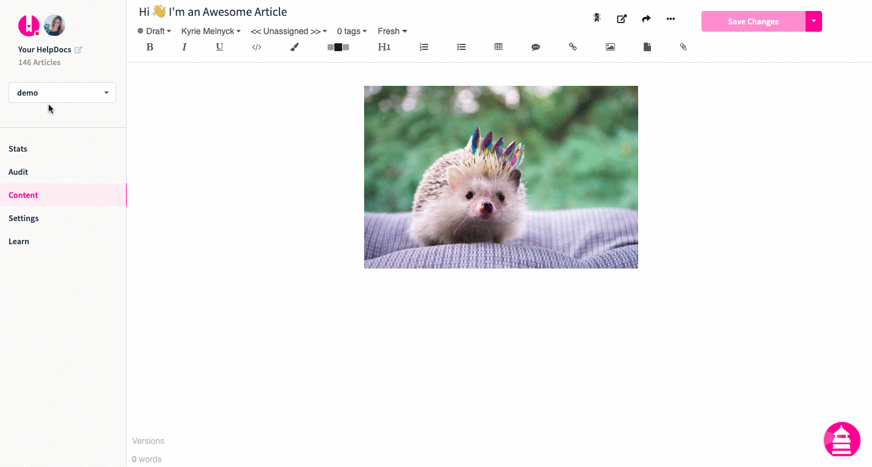Toggle underline formatting
The image size is (872, 467).
coord(219,47)
